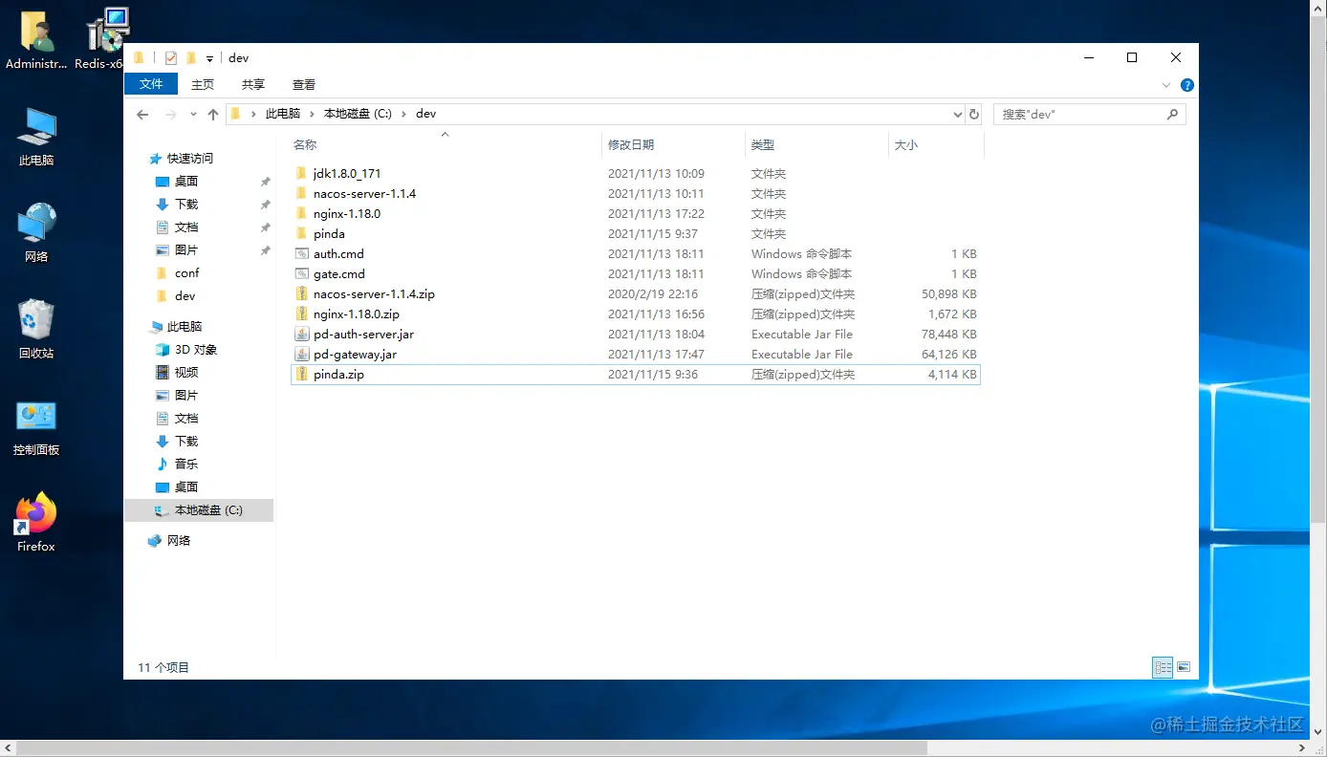Open Firefox shortcut on the desktop
Screen dimensions: 1327x757
36,523
